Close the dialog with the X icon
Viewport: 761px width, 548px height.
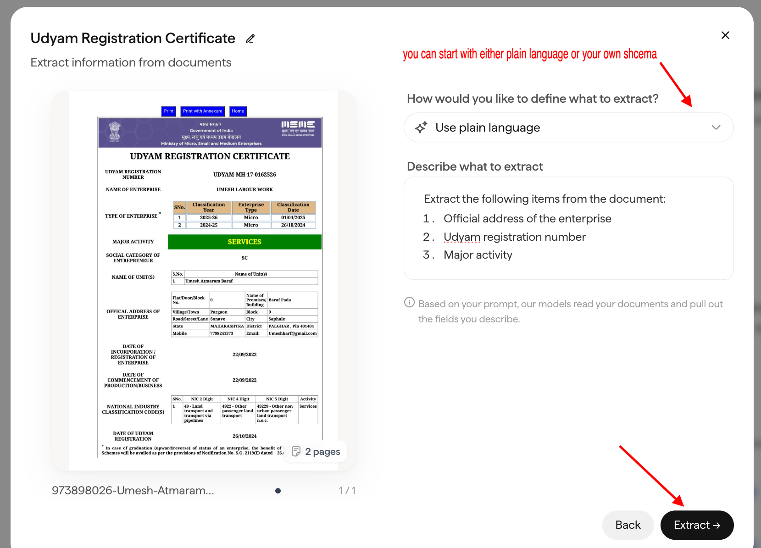point(725,35)
